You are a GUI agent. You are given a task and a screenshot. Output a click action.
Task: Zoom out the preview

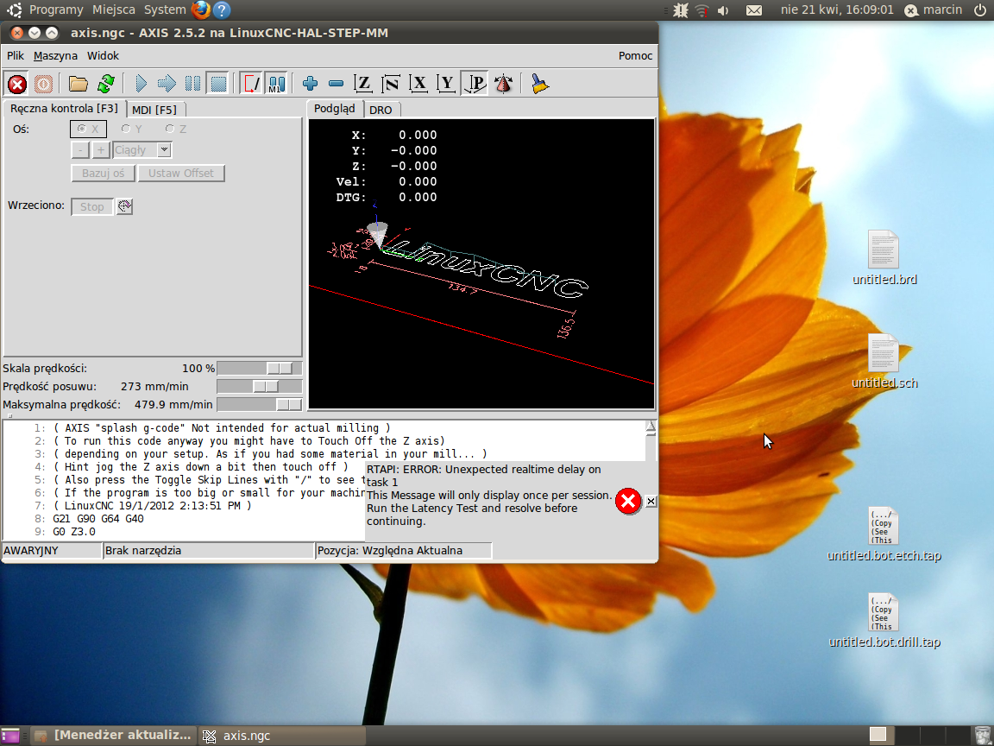pos(336,84)
